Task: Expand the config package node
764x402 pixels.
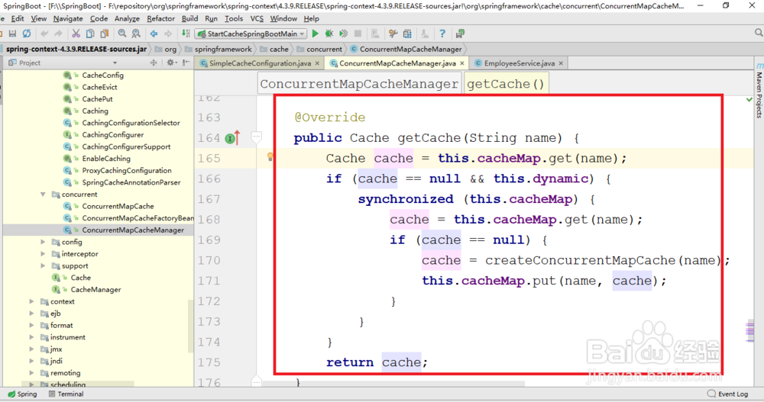Action: pos(43,242)
